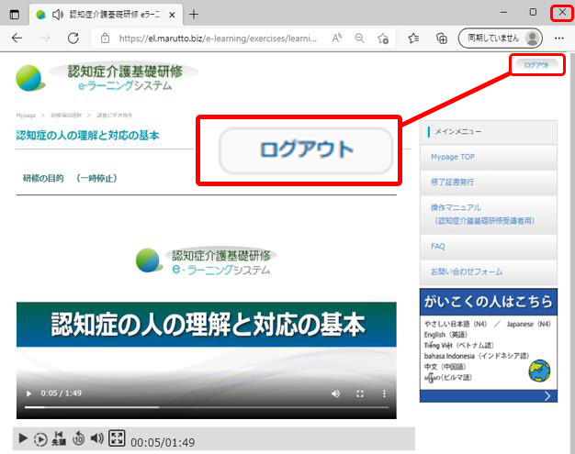Toggle mute on the video overlay speaker icon
The height and width of the screenshot is (454, 575).
[x=335, y=393]
